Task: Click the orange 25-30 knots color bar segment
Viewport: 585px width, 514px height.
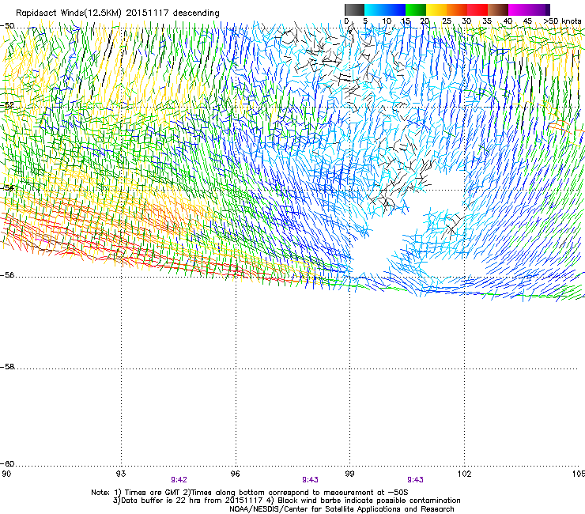Action: pos(457,9)
